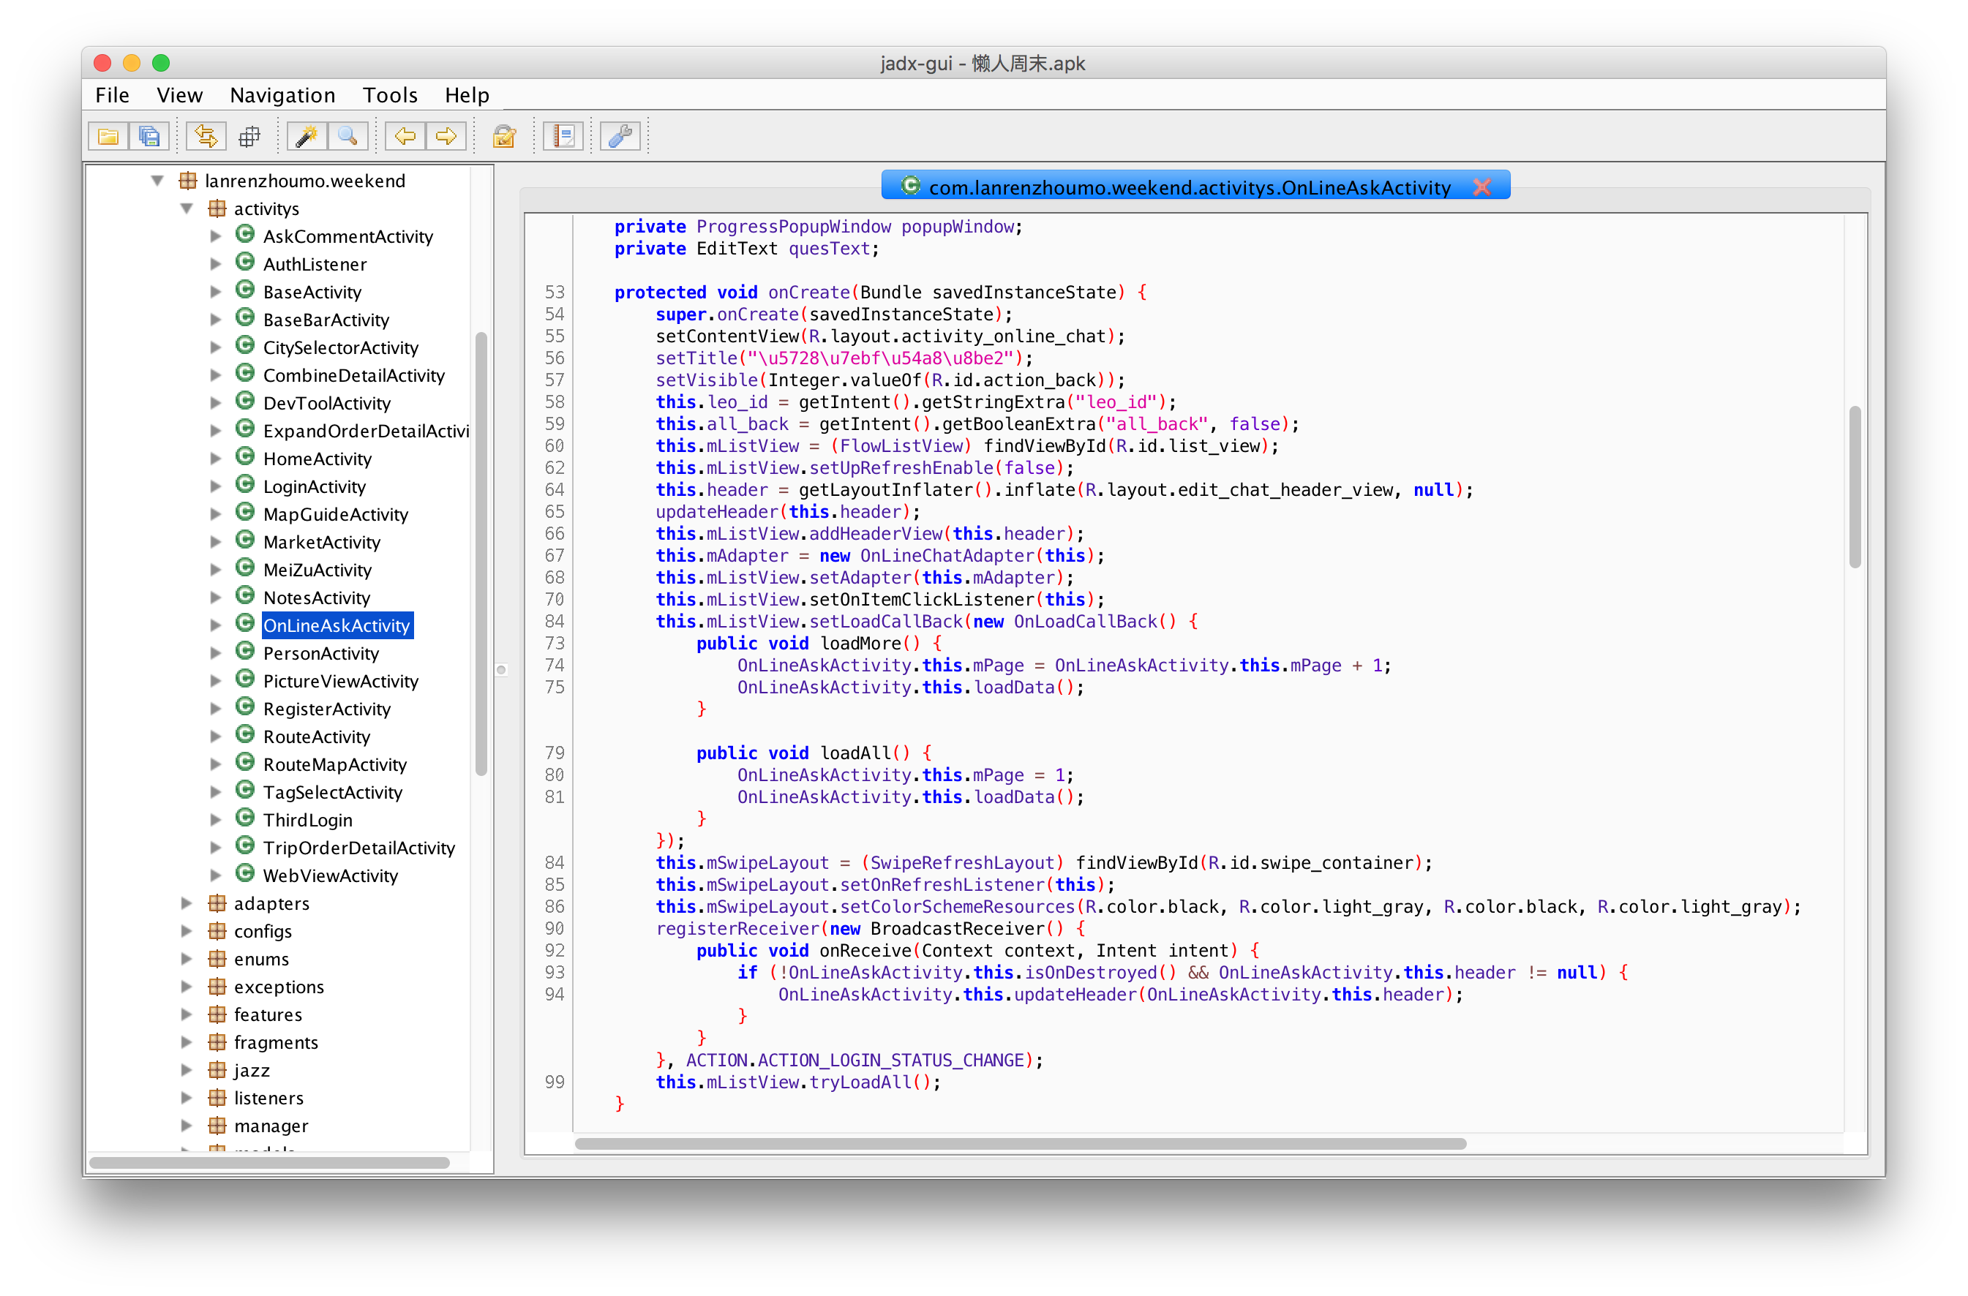Click the Save all floppy disks icon
1968x1296 pixels.
150,136
